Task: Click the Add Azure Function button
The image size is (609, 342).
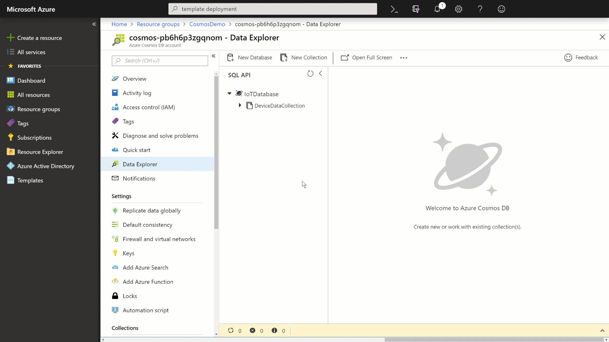Action: pos(148,282)
